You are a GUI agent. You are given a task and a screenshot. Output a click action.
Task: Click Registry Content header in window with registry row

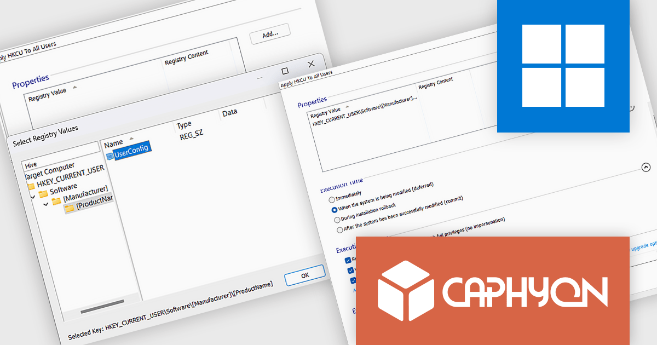tap(436, 83)
